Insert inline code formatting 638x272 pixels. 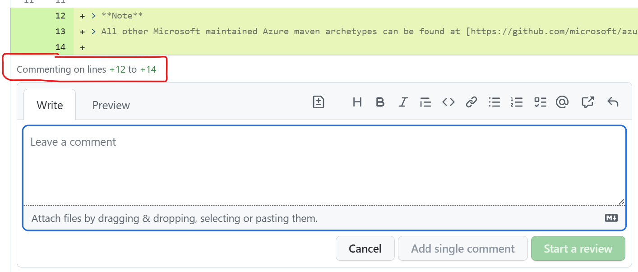(448, 102)
